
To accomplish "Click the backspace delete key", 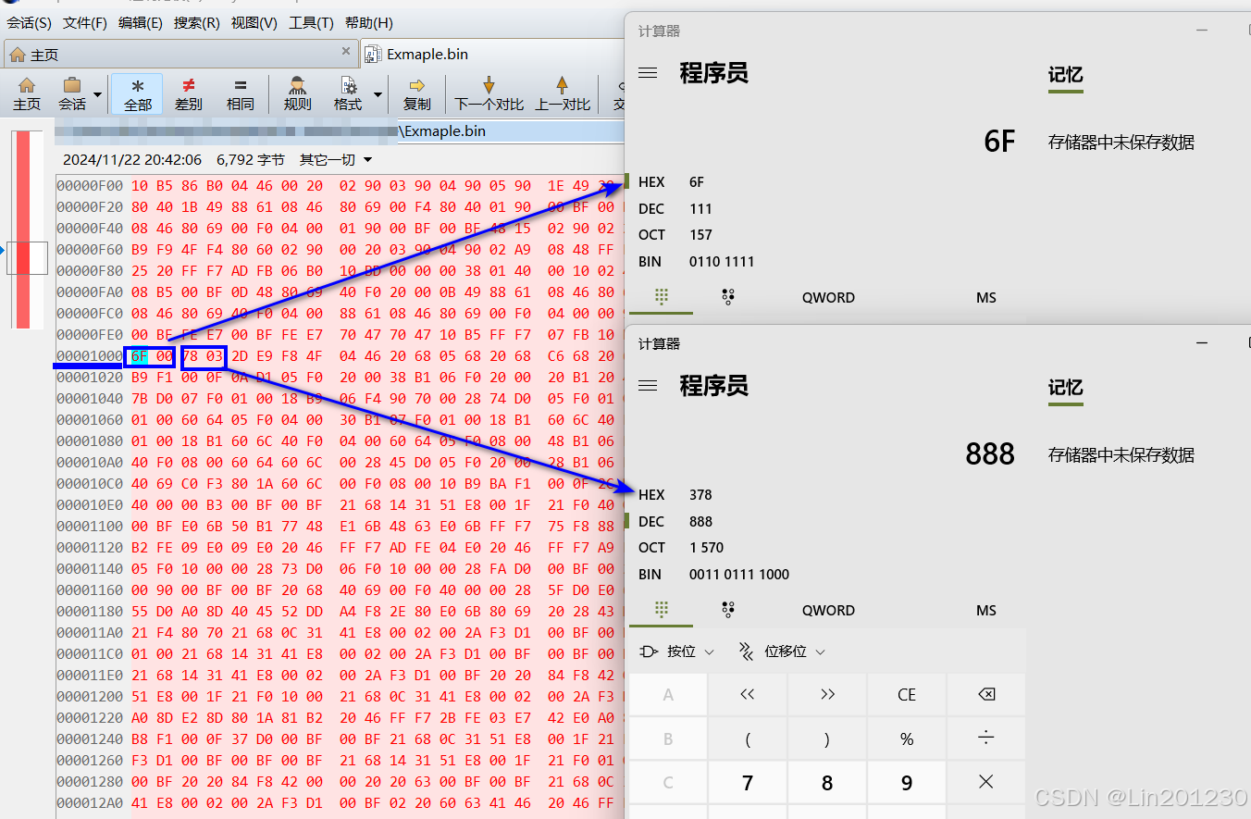I will (x=986, y=694).
